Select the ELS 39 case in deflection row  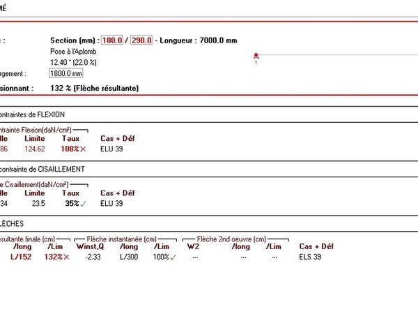[310, 257]
